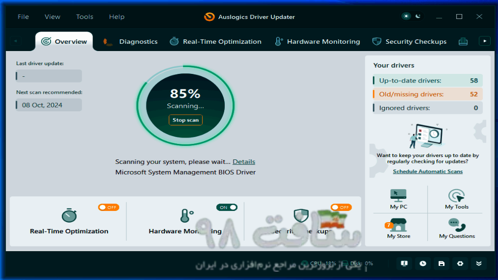Select the Old/missing drivers row
Viewport: 498px width, 280px height.
427,94
